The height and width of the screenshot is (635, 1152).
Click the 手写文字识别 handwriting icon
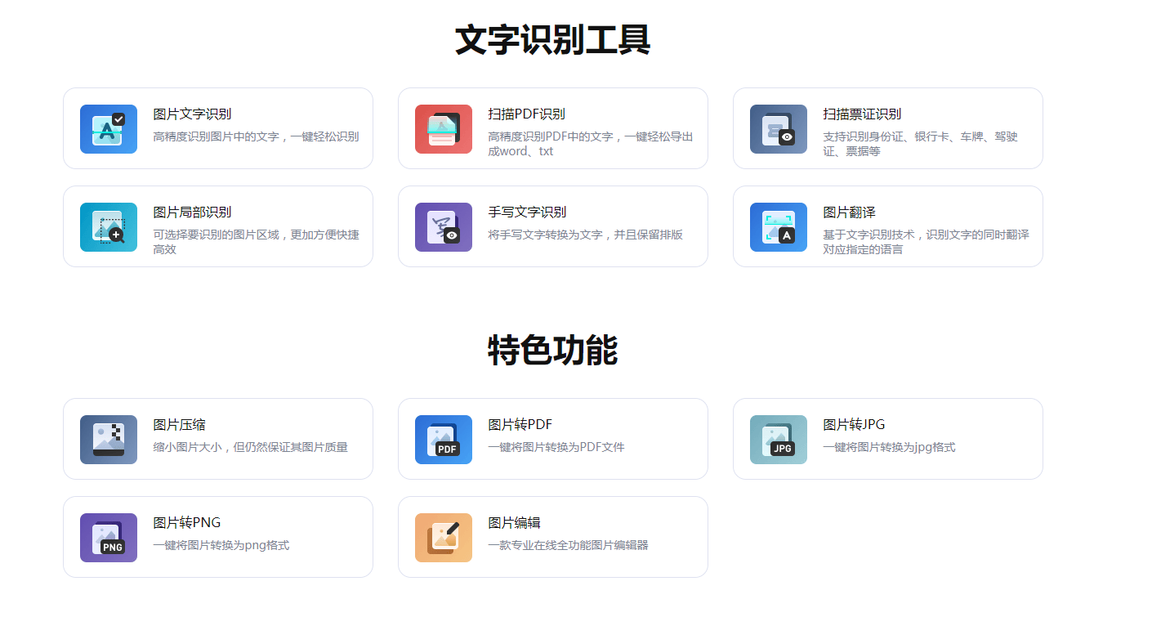tap(443, 226)
